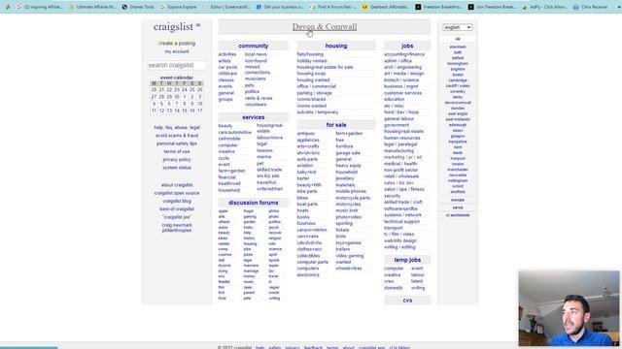Expand the cl worldwide section

[458, 215]
